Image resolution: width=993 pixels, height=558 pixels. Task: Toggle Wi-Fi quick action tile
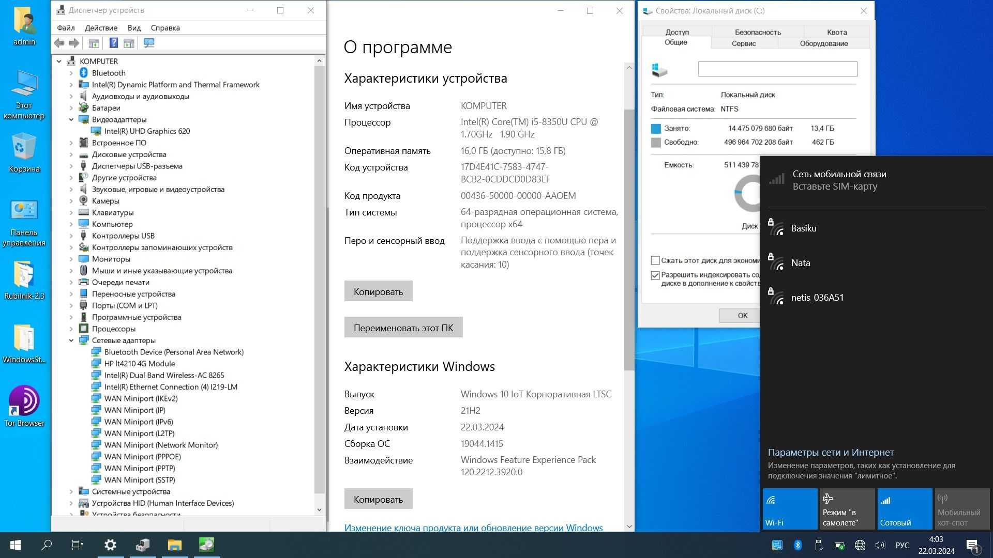pos(790,509)
